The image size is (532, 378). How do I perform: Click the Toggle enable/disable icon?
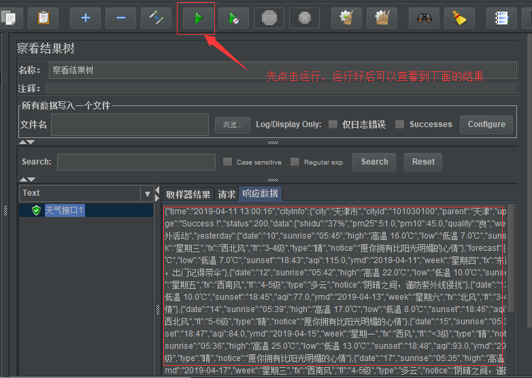[x=156, y=18]
